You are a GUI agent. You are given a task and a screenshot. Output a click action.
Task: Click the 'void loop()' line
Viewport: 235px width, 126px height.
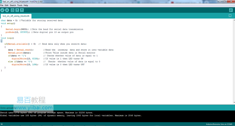coord(7,38)
